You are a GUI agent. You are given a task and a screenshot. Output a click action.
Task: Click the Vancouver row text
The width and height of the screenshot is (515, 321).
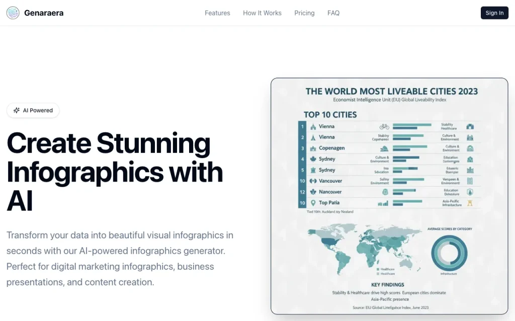330,181
